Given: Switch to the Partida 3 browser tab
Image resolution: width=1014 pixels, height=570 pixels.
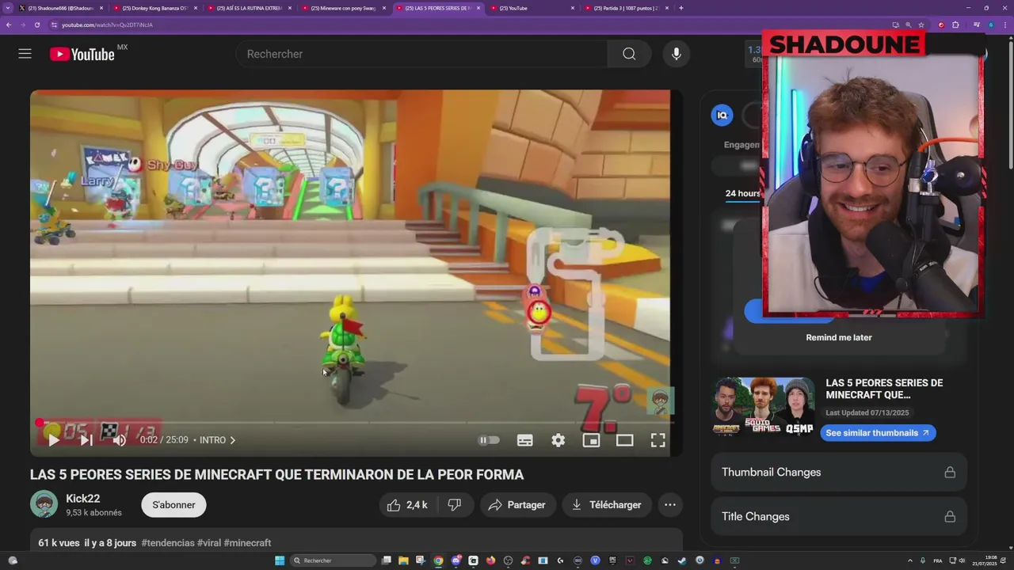Looking at the screenshot, I should 626,8.
